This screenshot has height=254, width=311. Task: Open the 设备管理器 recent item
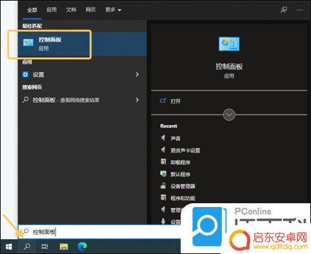(x=183, y=186)
